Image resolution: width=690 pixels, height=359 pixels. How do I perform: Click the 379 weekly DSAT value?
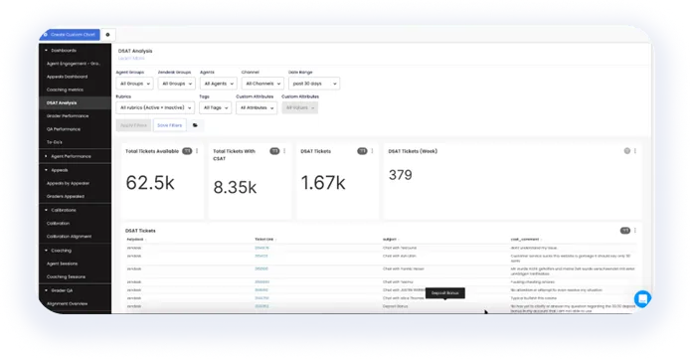401,175
